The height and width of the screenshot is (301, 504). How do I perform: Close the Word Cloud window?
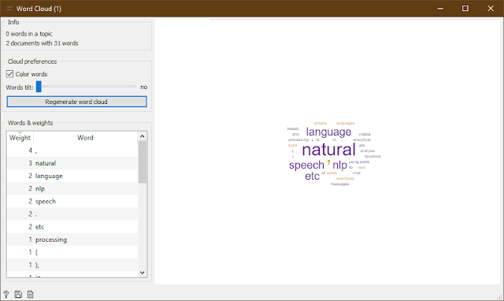point(491,9)
